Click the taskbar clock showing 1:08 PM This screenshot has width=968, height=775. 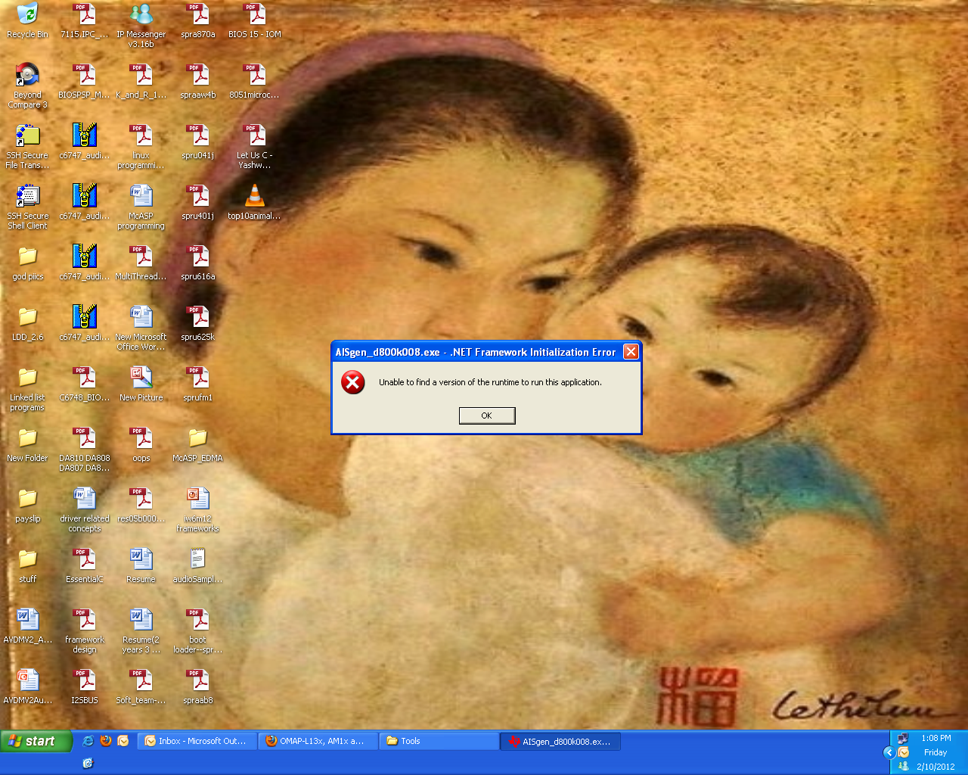click(936, 738)
